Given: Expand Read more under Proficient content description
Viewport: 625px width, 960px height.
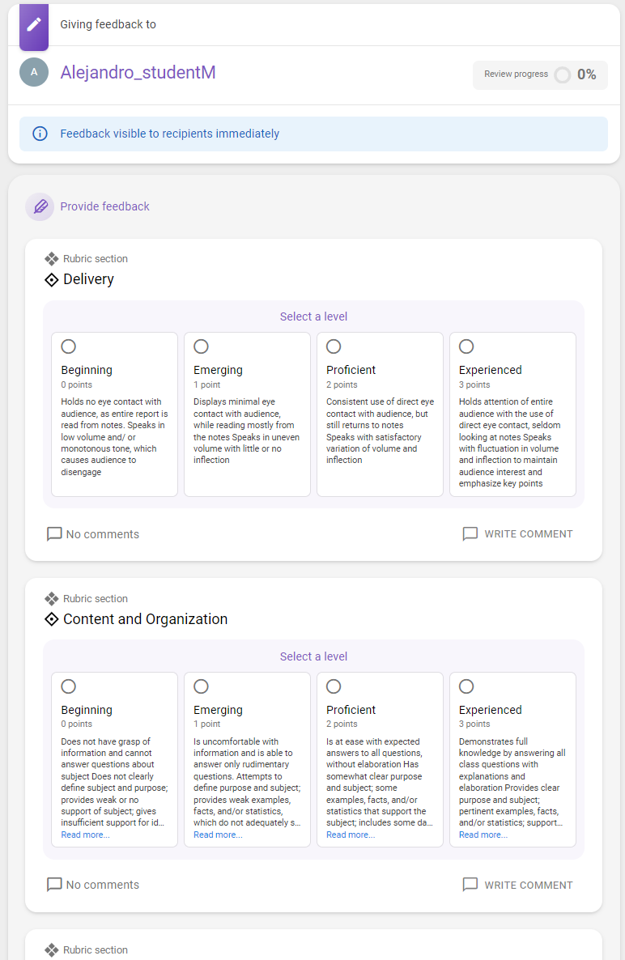Looking at the screenshot, I should tap(351, 835).
